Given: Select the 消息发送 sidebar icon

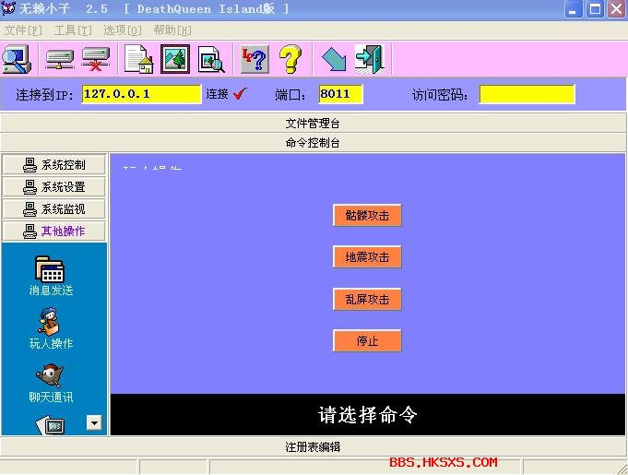Looking at the screenshot, I should pyautogui.click(x=50, y=275).
